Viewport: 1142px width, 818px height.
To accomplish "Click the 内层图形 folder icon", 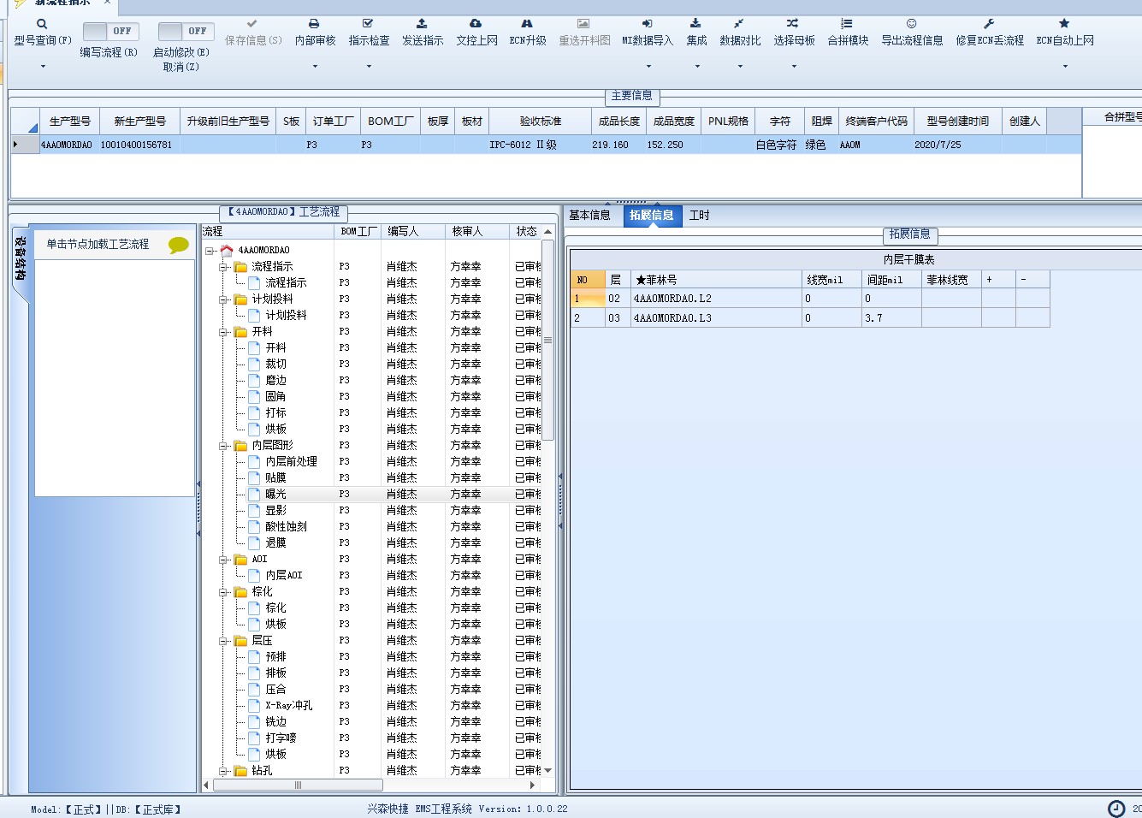I will tap(241, 445).
